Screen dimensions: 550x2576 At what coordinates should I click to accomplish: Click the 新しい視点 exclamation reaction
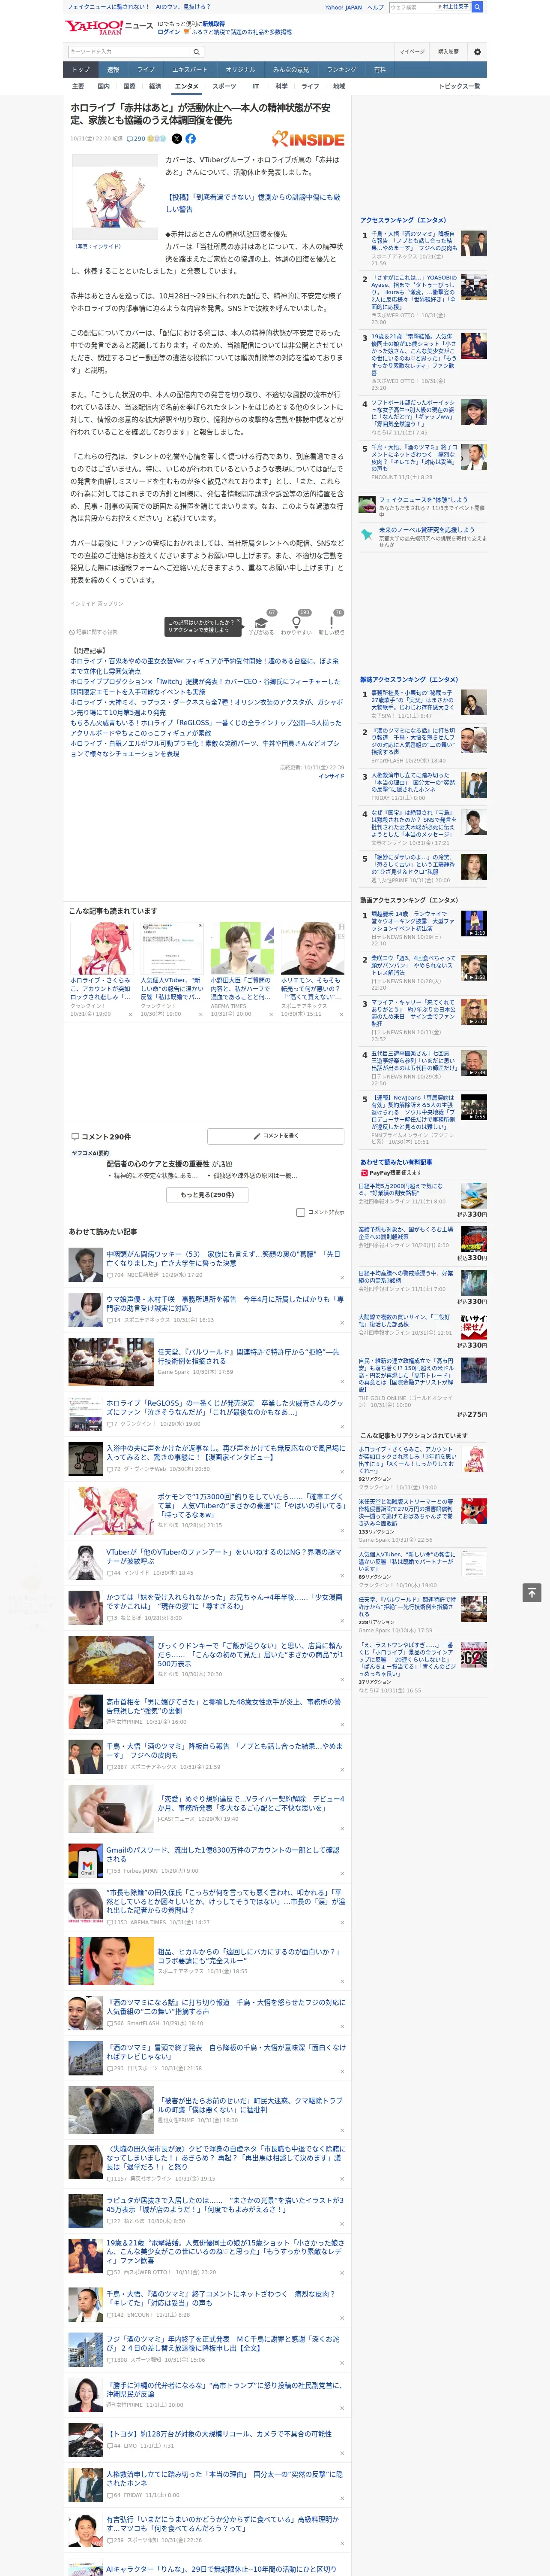(332, 623)
